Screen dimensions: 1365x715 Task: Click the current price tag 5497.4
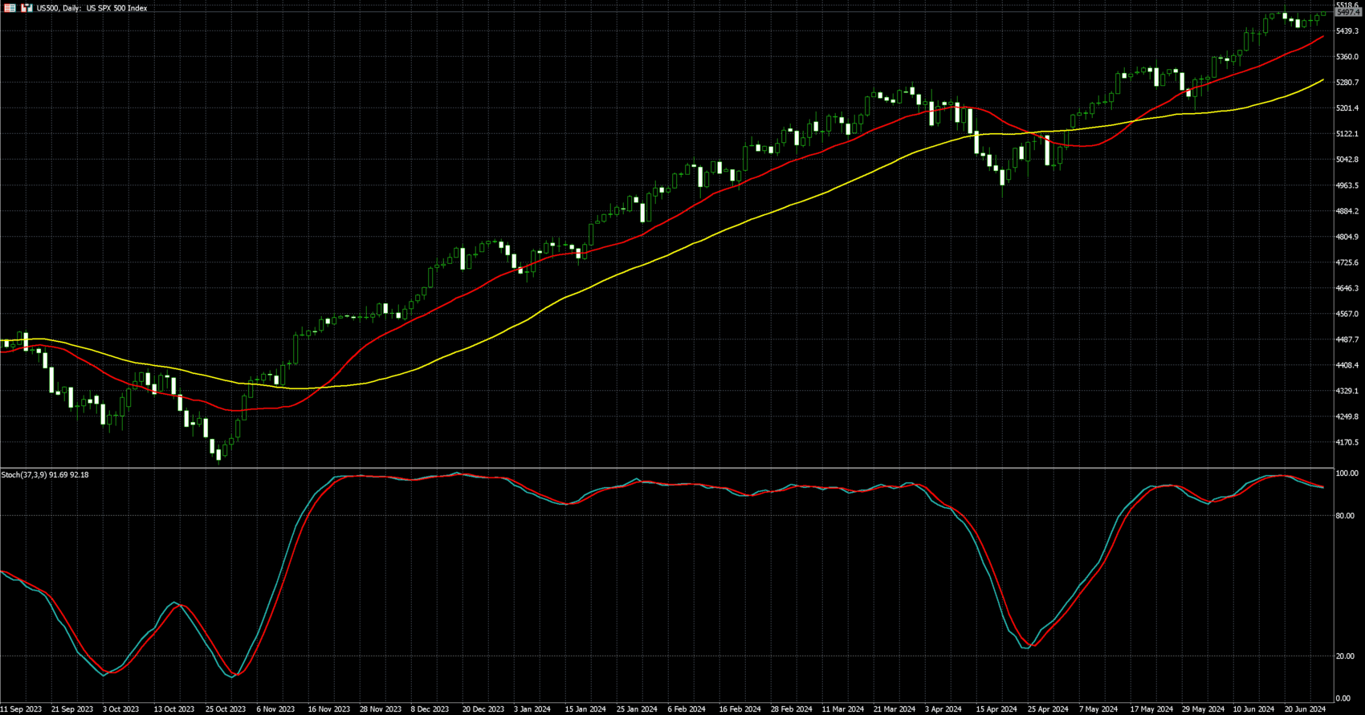coord(1348,13)
